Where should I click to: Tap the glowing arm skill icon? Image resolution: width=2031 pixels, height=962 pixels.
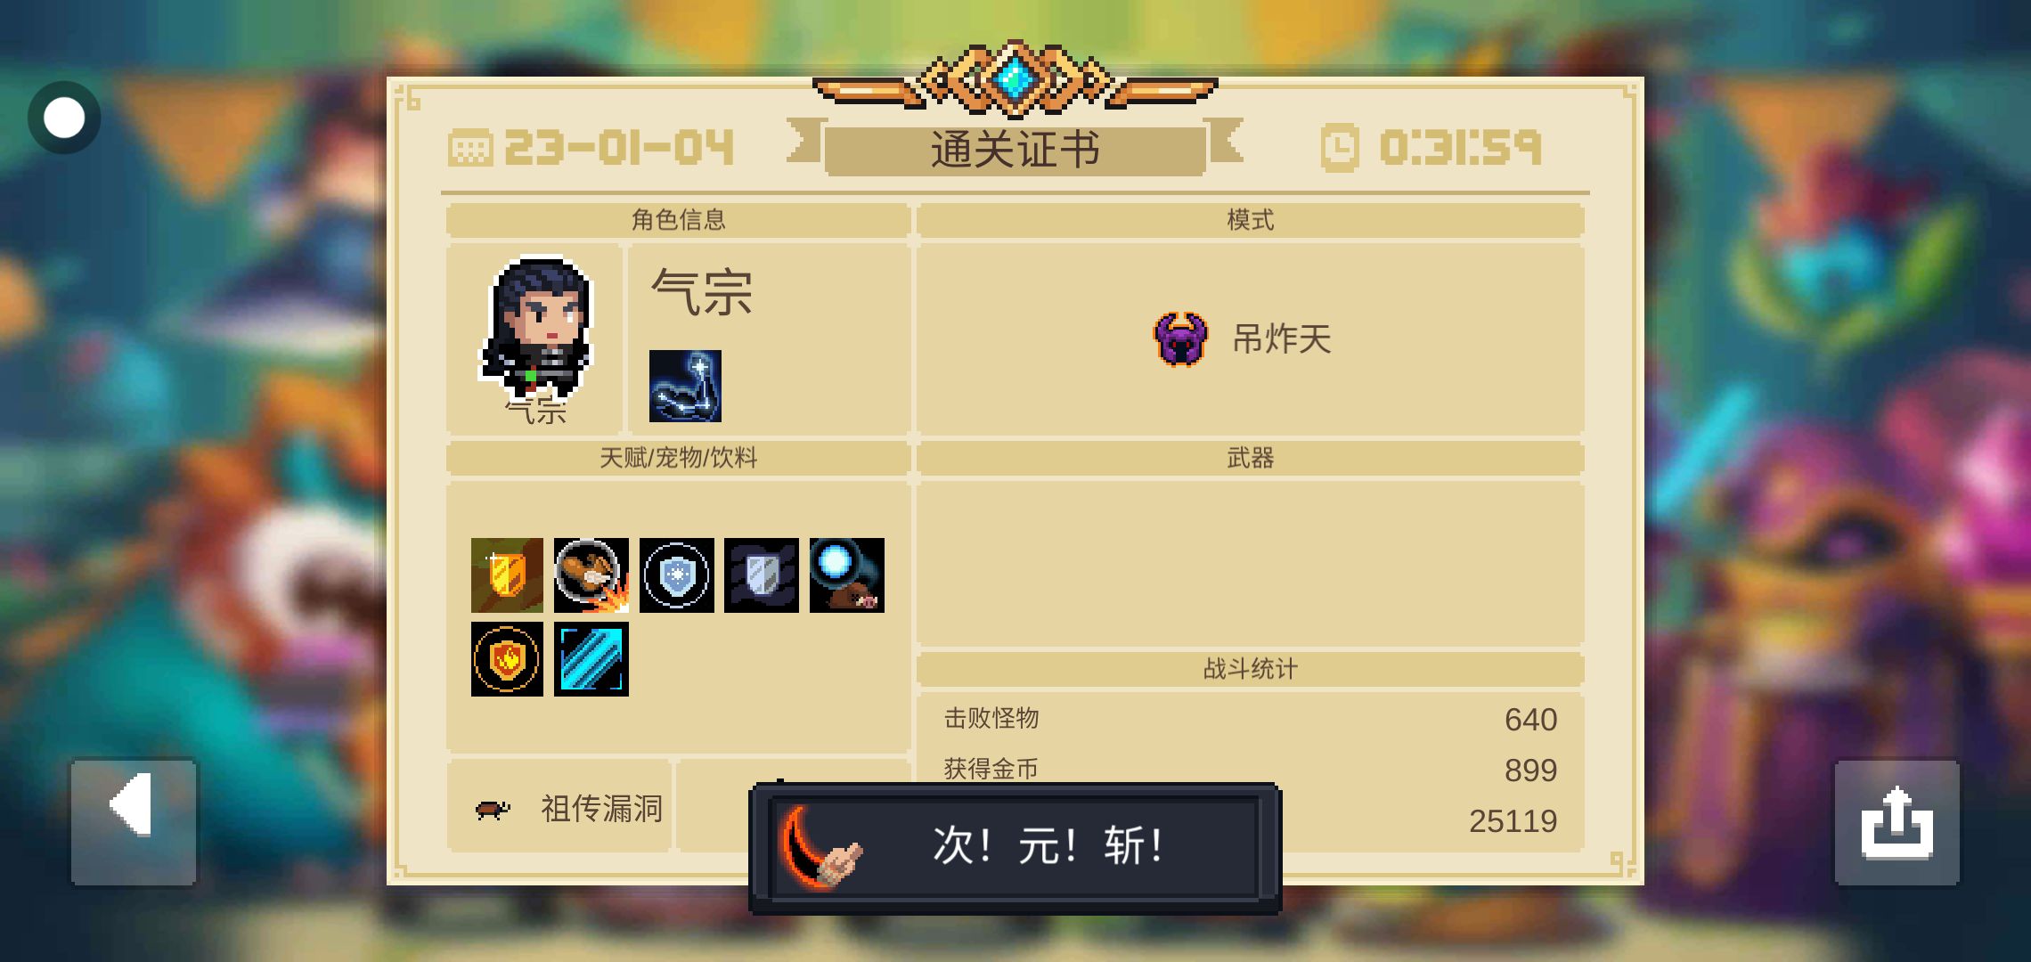(x=685, y=386)
